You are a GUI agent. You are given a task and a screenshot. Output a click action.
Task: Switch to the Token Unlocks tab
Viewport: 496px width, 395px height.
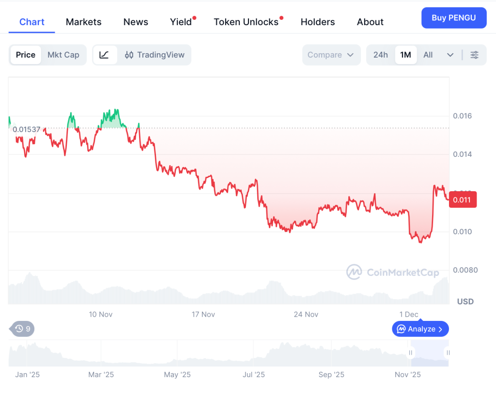[246, 22]
